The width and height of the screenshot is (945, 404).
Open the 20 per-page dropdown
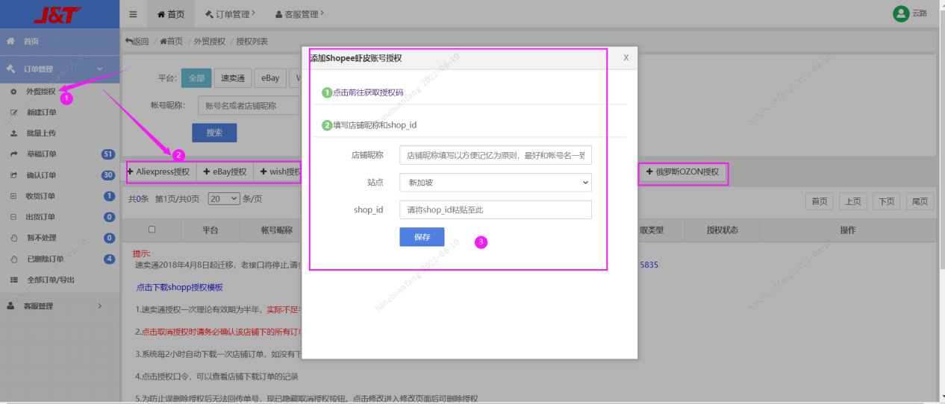(x=224, y=199)
